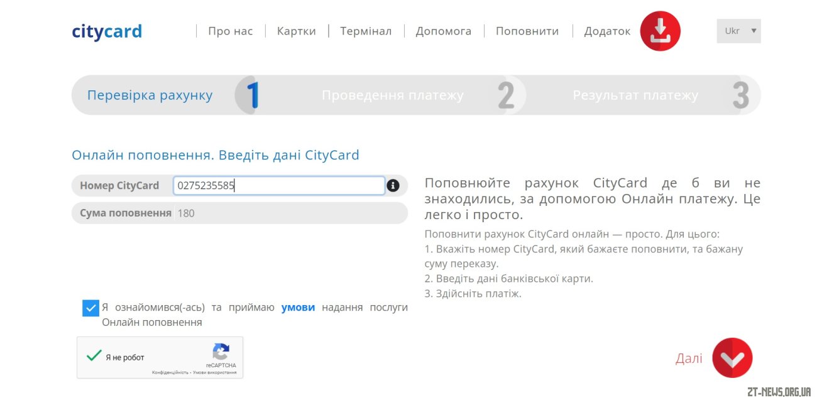Select step 2 Проведення платежу
Image resolution: width=817 pixels, height=403 pixels.
click(x=393, y=95)
